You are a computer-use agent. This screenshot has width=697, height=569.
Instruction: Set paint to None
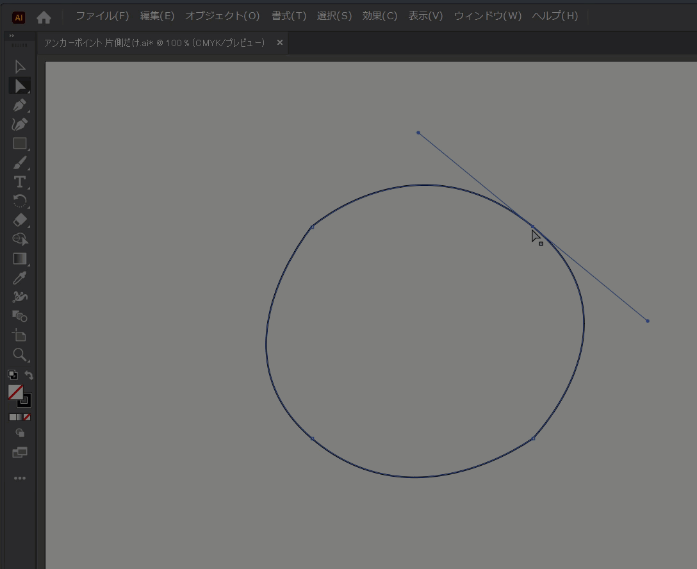point(27,417)
